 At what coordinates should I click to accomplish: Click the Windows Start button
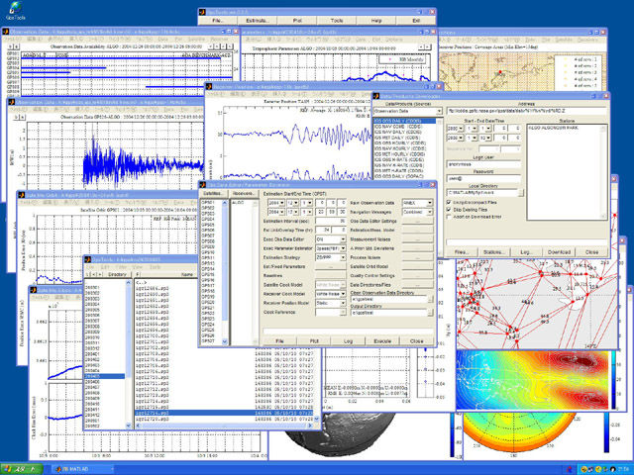click(x=21, y=469)
